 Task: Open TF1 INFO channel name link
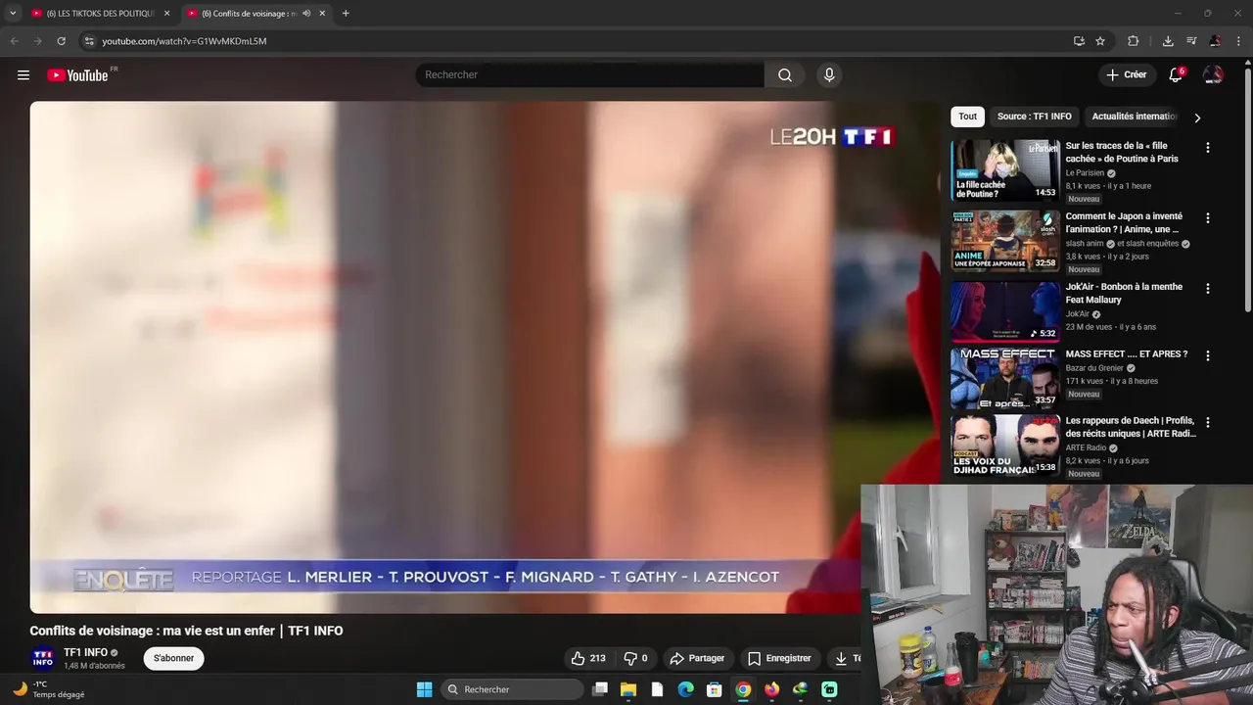click(x=85, y=653)
